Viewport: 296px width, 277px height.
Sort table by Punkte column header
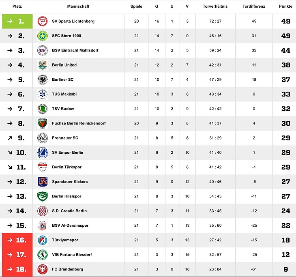285,6
